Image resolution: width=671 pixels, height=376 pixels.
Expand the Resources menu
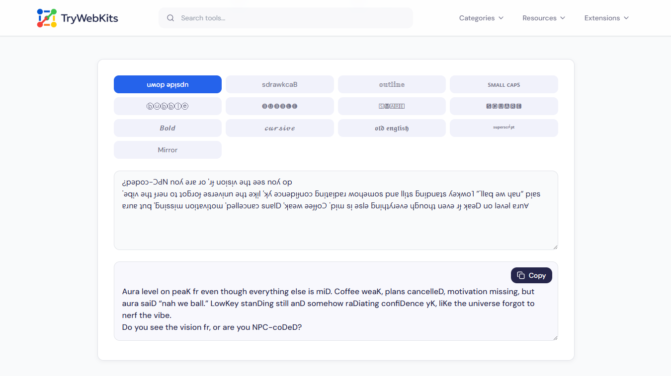[543, 18]
